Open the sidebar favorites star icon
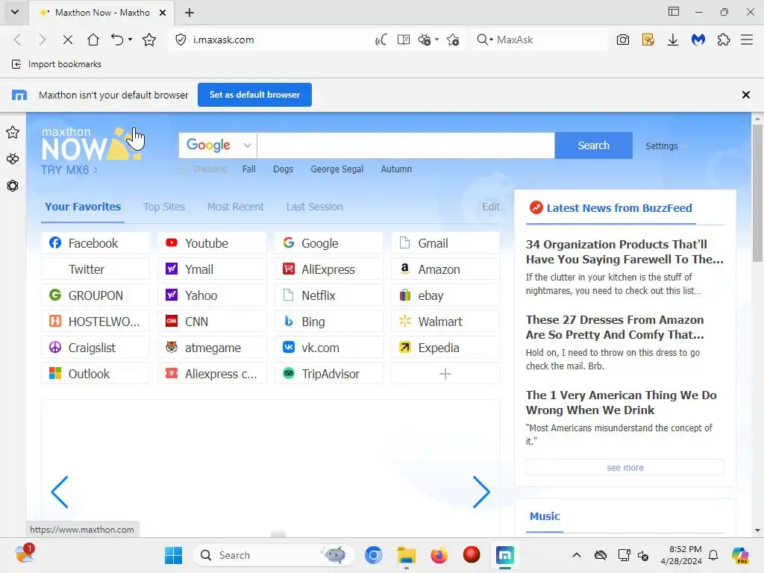764x573 pixels. (13, 133)
